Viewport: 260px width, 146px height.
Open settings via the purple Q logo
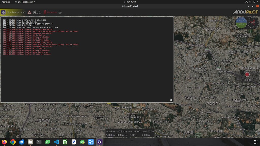click(x=3, y=12)
